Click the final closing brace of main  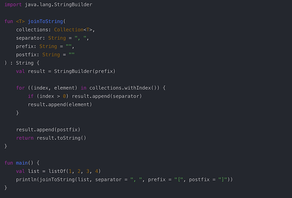(x=6, y=188)
